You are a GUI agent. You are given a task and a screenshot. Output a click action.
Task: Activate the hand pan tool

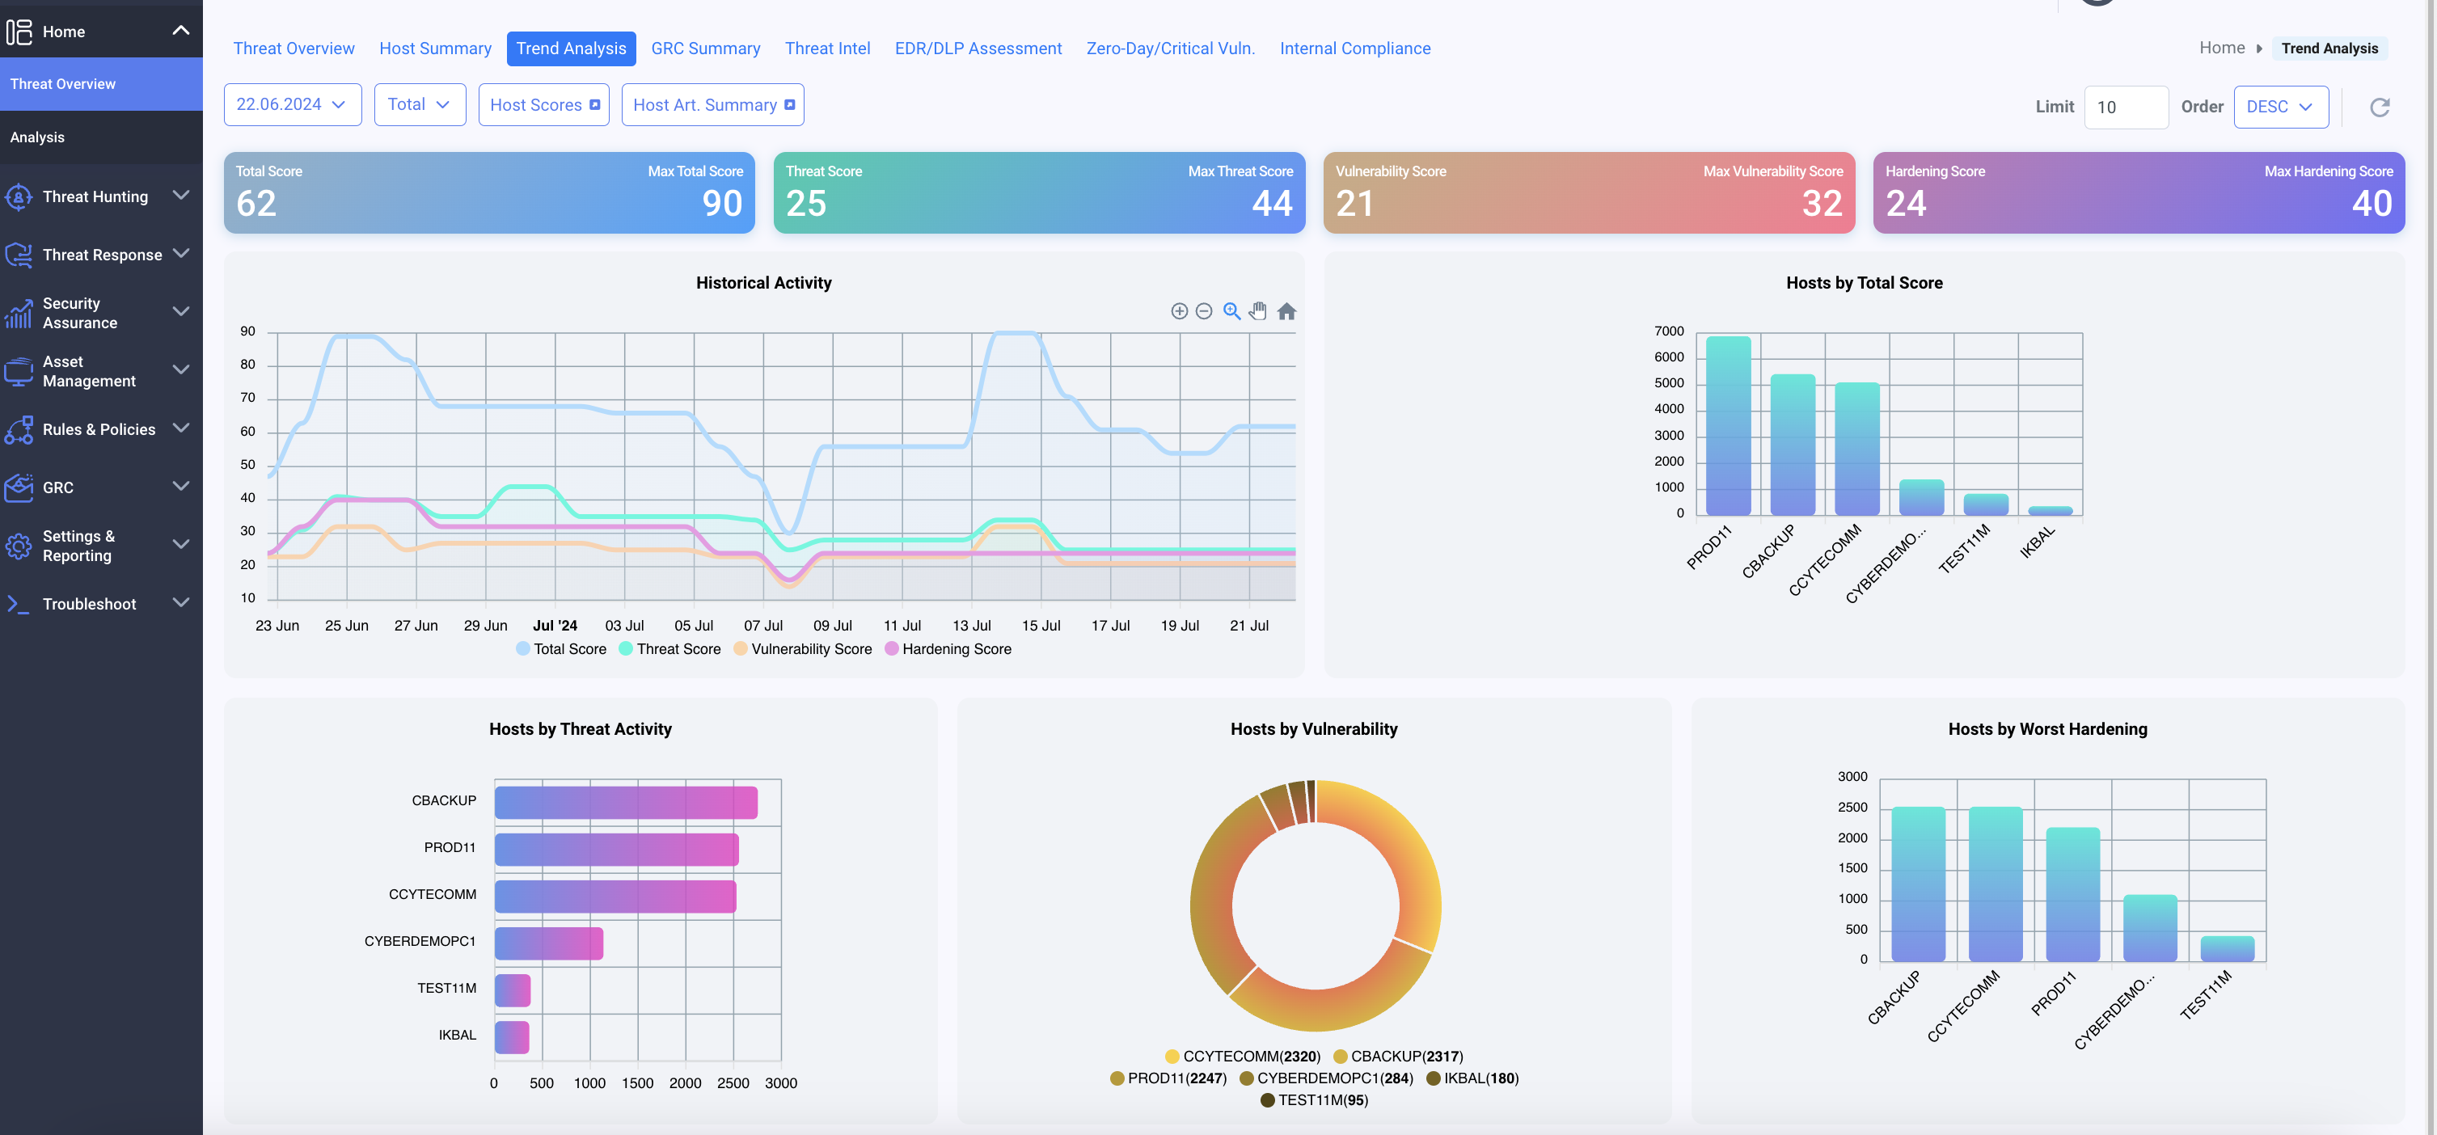1257,311
